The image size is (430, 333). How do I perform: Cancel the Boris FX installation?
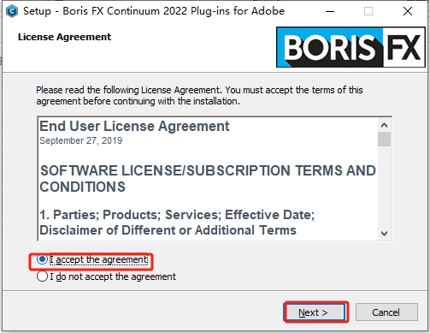[386, 312]
